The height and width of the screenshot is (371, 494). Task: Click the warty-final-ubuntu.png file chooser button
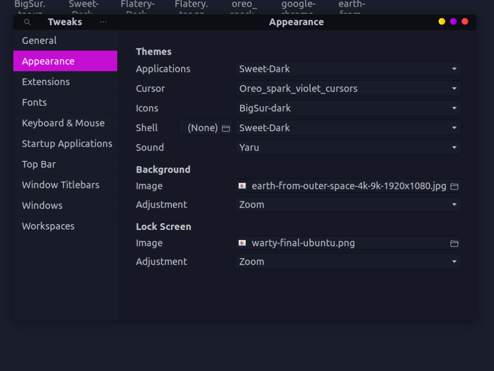tap(348, 243)
